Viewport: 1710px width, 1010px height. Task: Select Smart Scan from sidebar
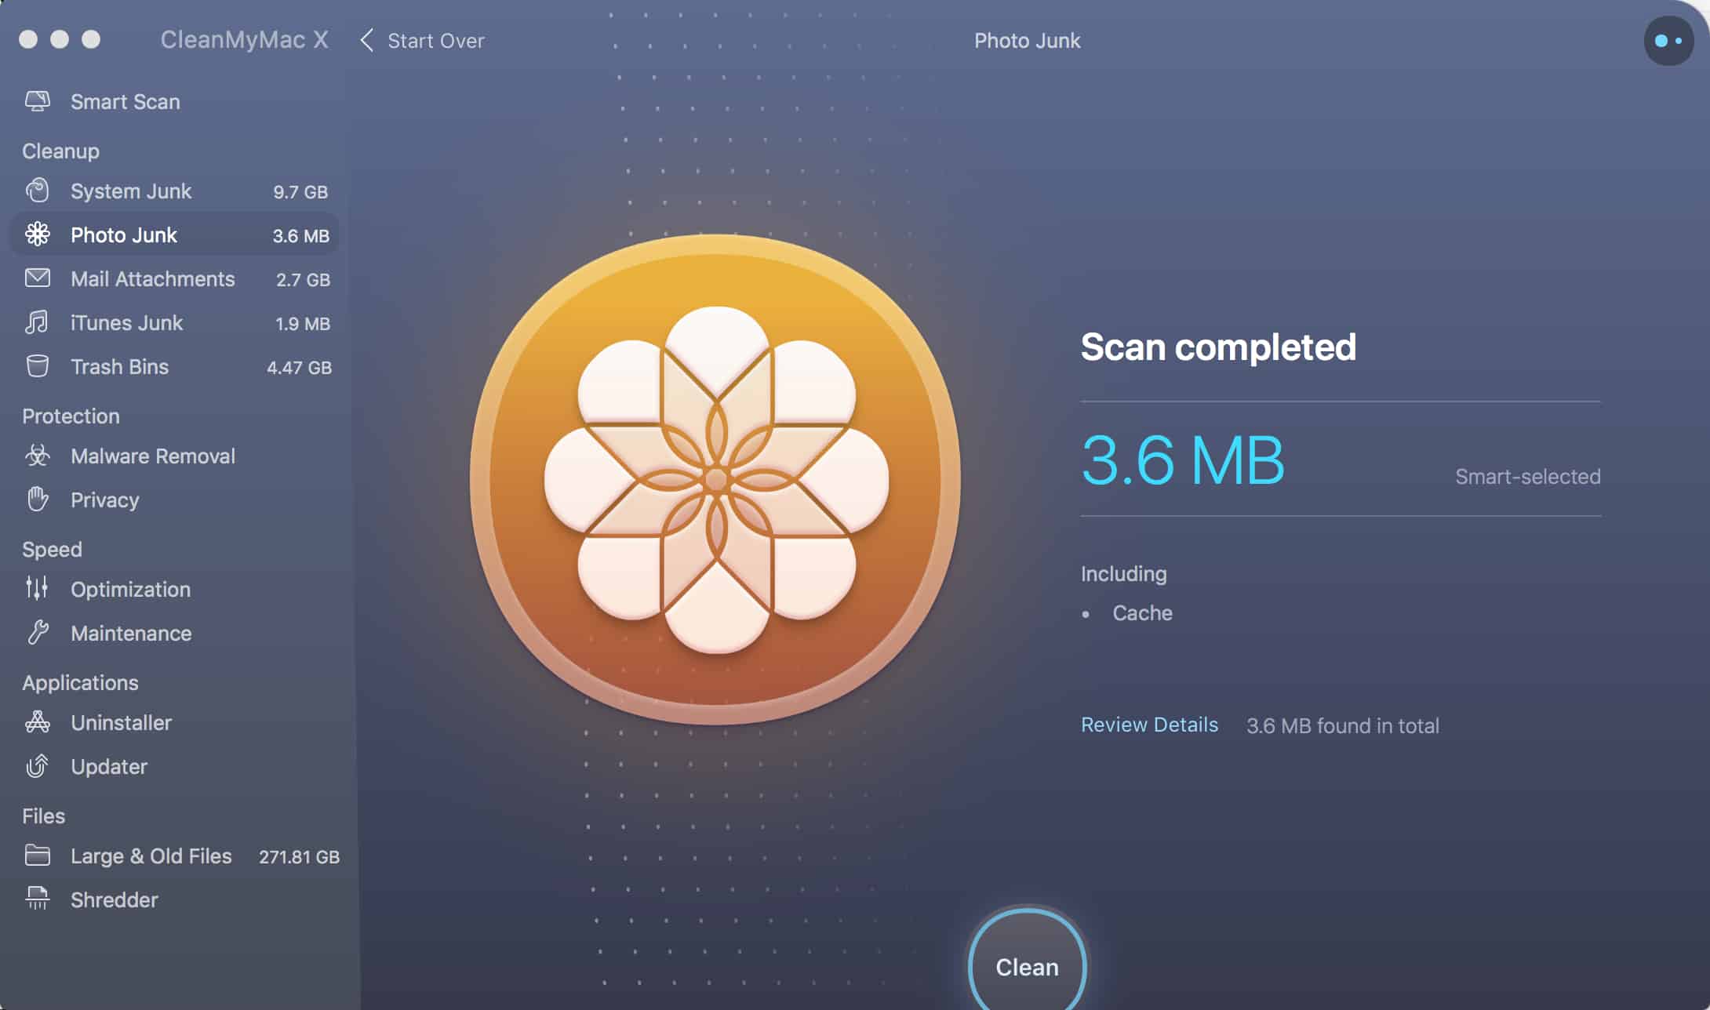click(125, 101)
